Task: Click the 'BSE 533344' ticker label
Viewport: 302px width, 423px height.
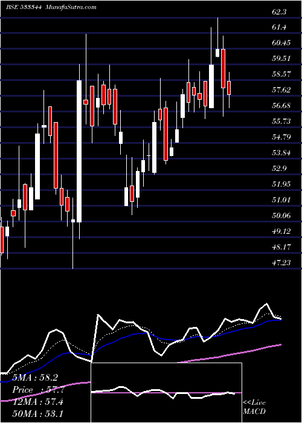Action: pos(24,7)
